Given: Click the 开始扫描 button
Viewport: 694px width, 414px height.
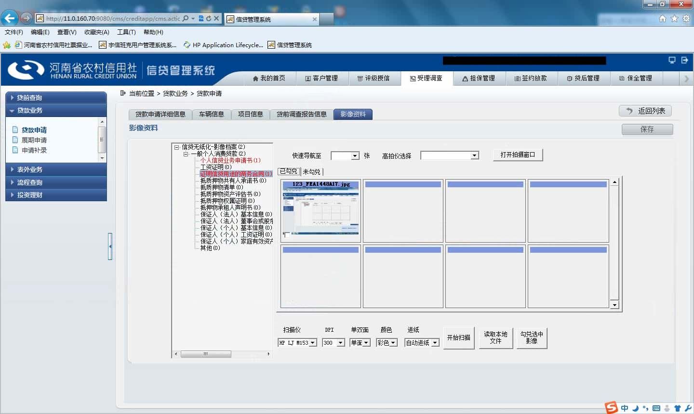Looking at the screenshot, I should pos(459,338).
